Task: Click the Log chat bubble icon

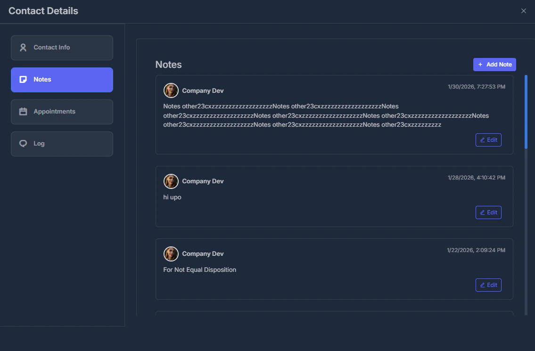Action: (23, 143)
